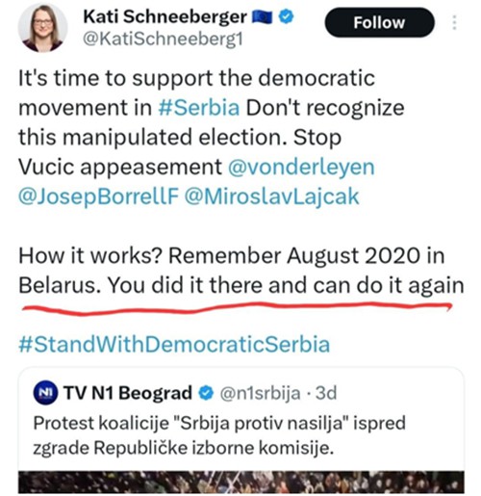Screen dimensions: 481x496
Task: Open the @vonderleyen mention
Action: coord(301,168)
